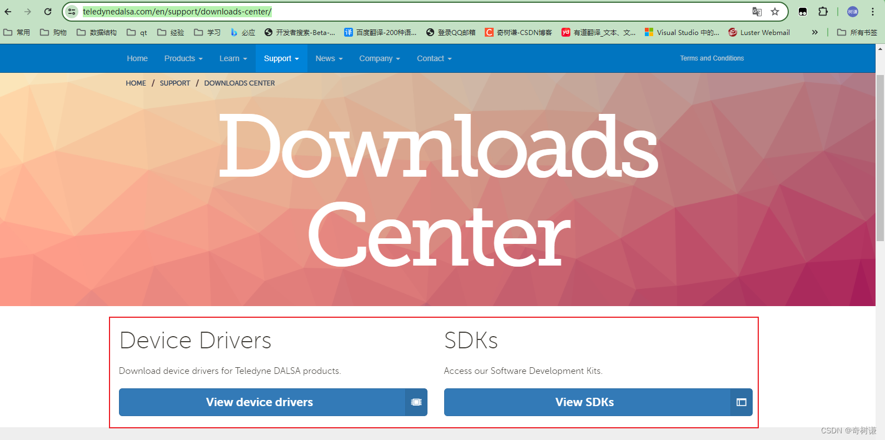Expand the Support dropdown menu
885x440 pixels.
pyautogui.click(x=281, y=58)
